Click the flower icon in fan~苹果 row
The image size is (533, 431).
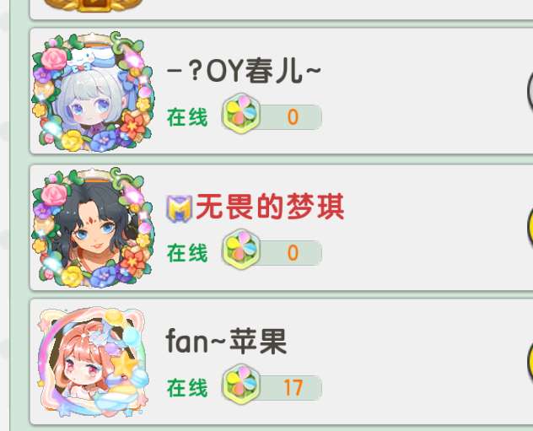point(241,385)
